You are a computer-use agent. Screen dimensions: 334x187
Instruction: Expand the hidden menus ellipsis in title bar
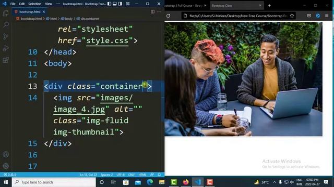click(x=58, y=4)
